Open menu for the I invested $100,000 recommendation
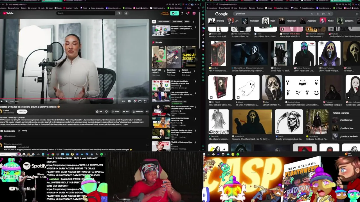 tap(195, 27)
